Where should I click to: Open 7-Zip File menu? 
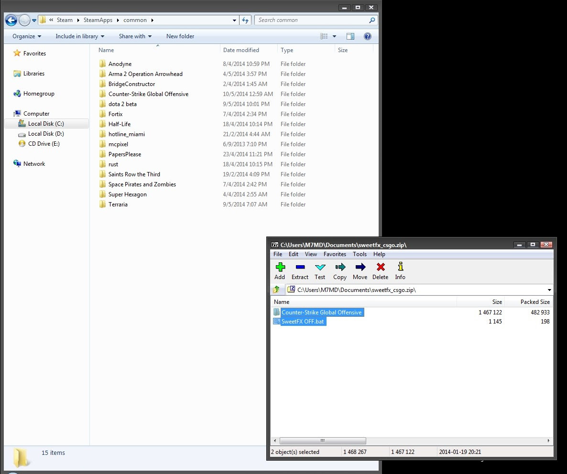[278, 254]
